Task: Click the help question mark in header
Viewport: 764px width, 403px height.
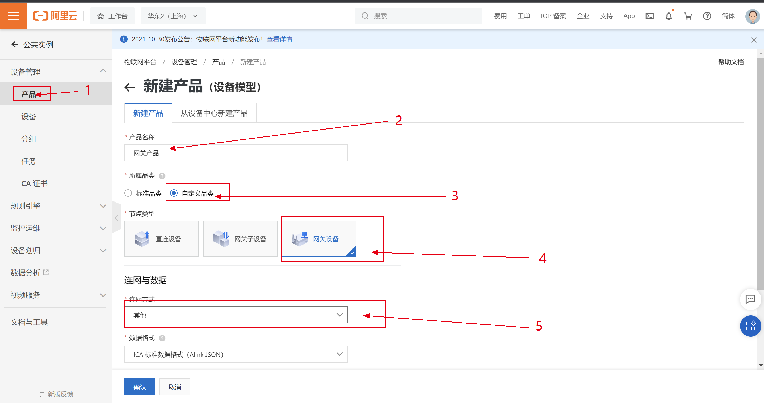Action: pyautogui.click(x=707, y=16)
